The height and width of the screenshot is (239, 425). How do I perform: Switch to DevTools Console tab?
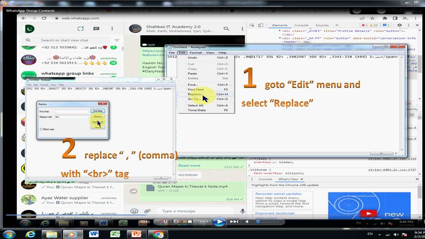301,25
